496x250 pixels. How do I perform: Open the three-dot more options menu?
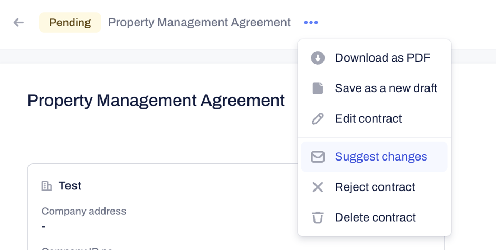click(311, 23)
